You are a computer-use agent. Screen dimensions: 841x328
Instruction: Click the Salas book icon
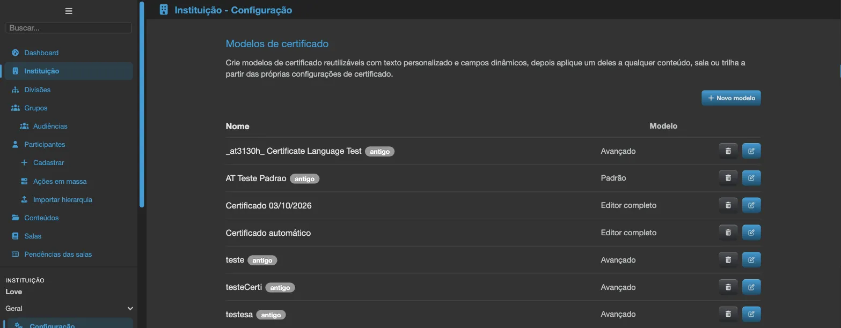[x=15, y=236]
